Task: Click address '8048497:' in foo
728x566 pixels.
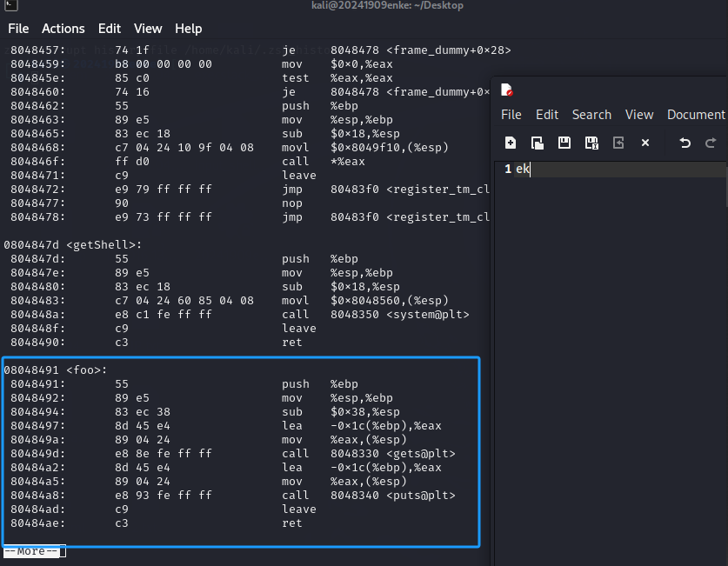Action: (38, 426)
